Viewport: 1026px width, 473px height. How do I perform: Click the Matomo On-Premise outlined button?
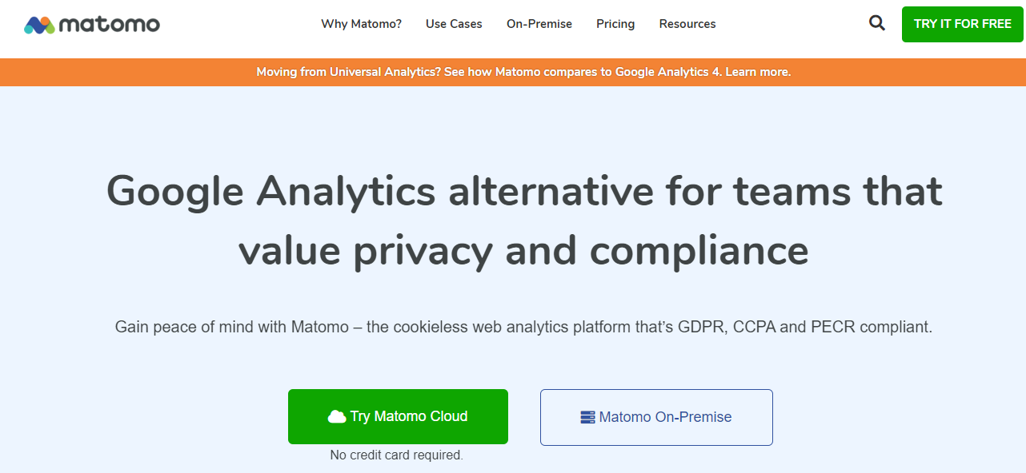coord(656,417)
